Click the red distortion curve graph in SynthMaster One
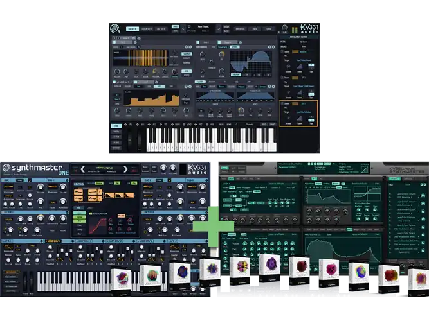 (97, 226)
